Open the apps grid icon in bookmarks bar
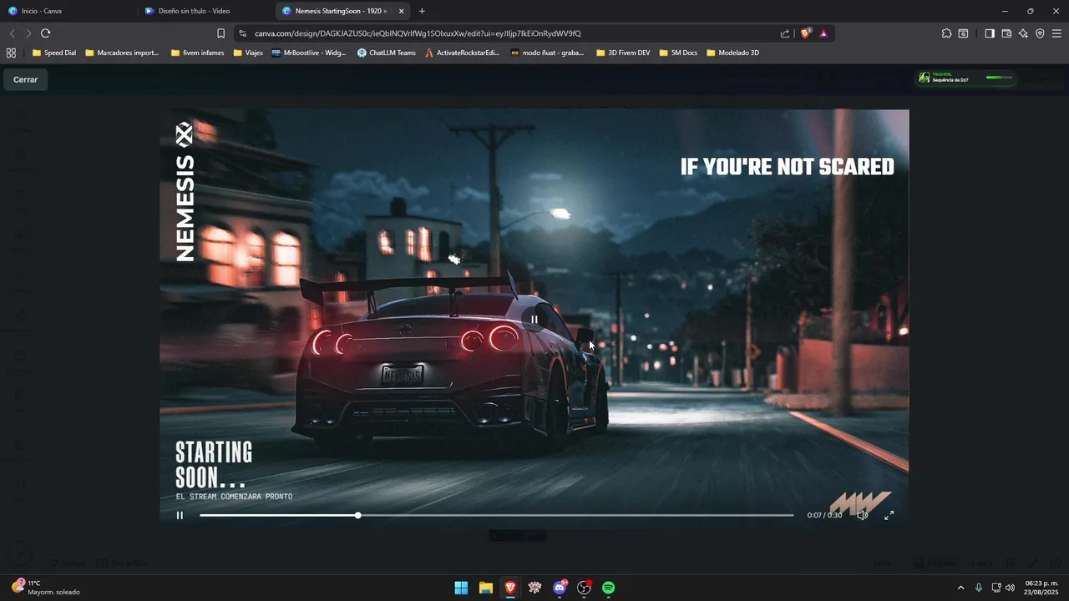Image resolution: width=1069 pixels, height=601 pixels. [11, 53]
